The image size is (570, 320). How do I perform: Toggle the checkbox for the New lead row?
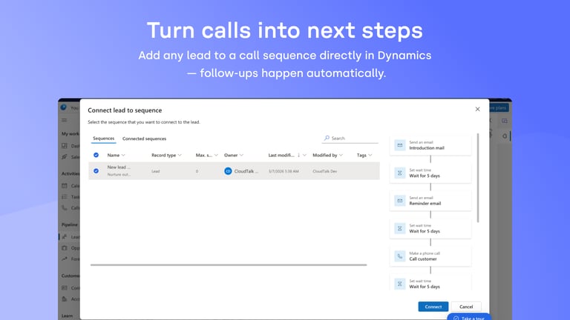[96, 171]
